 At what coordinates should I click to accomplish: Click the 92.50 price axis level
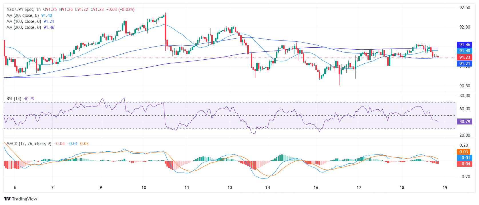pos(464,8)
